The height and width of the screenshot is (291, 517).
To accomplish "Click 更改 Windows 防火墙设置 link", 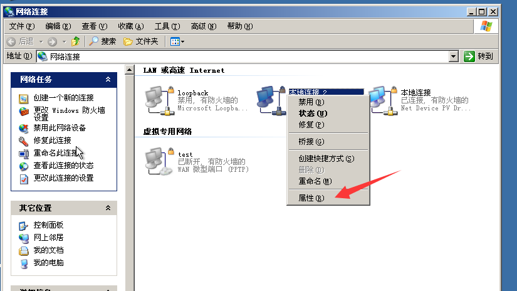I will [69, 114].
